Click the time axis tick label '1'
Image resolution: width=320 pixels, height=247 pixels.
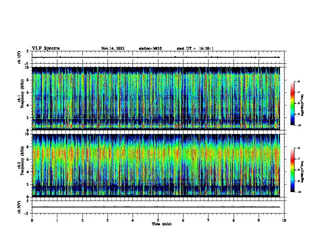(x=57, y=220)
